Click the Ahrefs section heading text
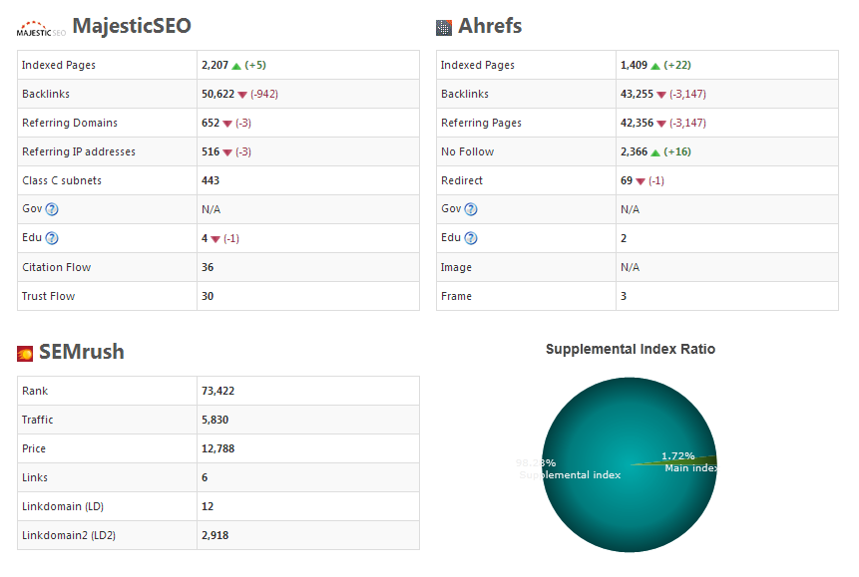 [490, 26]
